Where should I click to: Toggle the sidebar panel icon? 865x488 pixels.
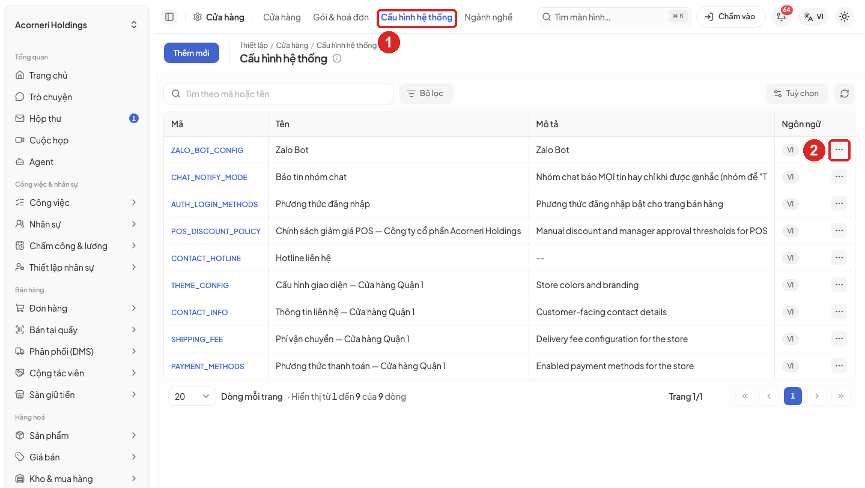[x=169, y=17]
